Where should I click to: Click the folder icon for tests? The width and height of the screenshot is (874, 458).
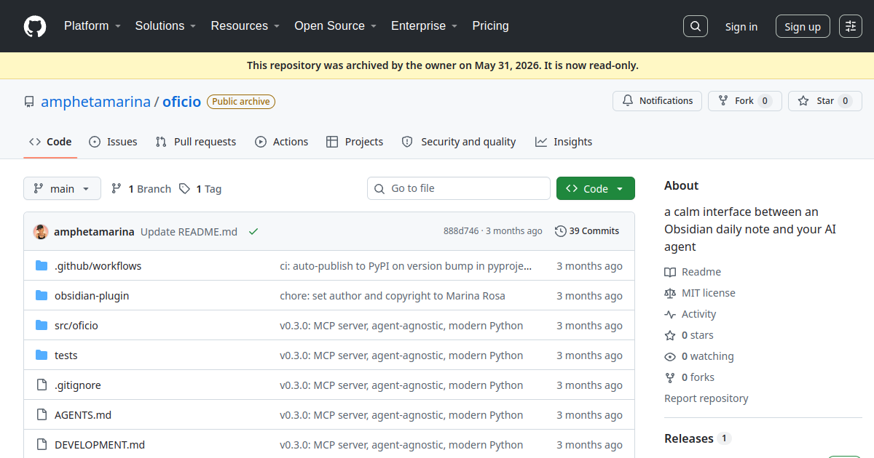point(42,355)
